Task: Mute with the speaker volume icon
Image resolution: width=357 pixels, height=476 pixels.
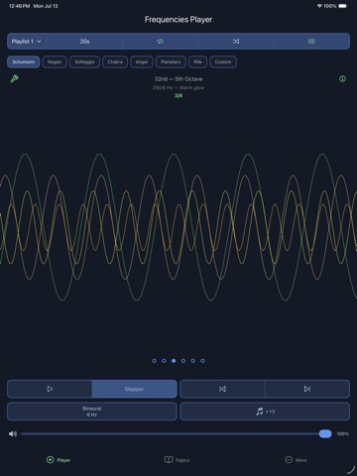Action: (13, 433)
